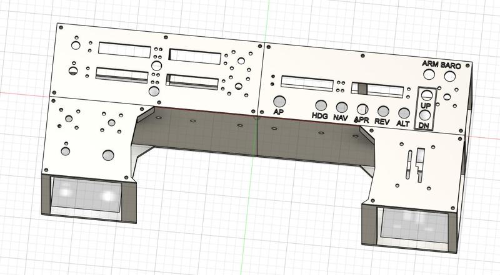
Task: Select the engraved UP label
Action: 426,105
